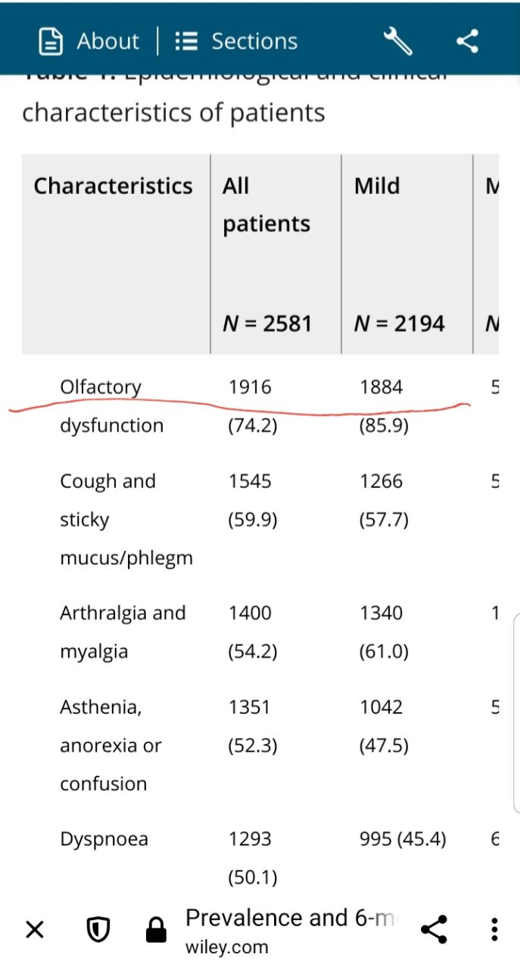The image size is (520, 970).
Task: Open the Sections list icon
Action: (186, 41)
